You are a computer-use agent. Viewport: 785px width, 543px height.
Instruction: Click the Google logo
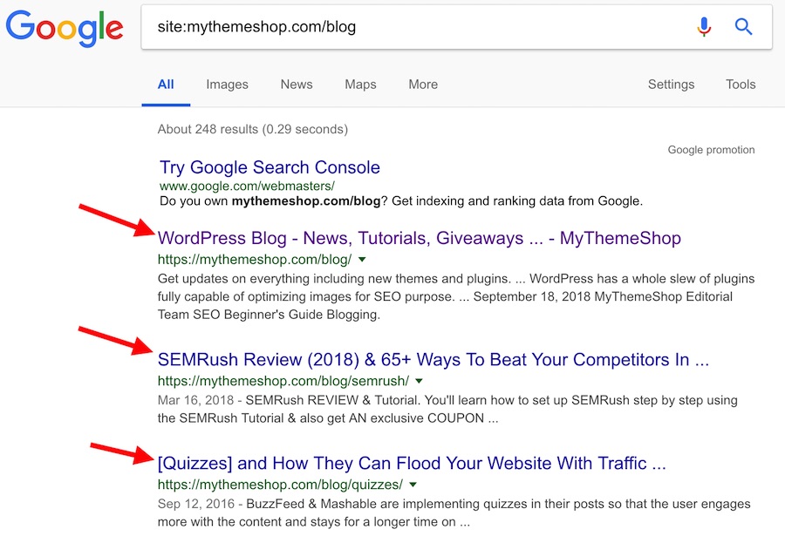pos(64,29)
